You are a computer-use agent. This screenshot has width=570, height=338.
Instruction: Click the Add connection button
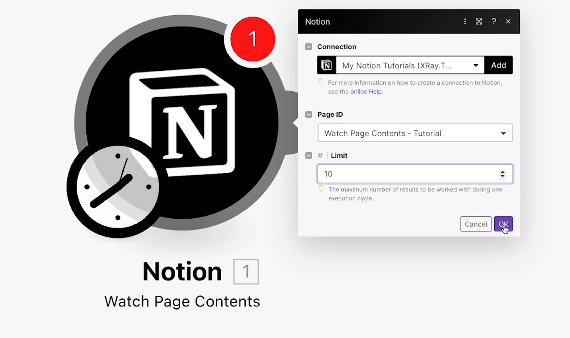[499, 65]
